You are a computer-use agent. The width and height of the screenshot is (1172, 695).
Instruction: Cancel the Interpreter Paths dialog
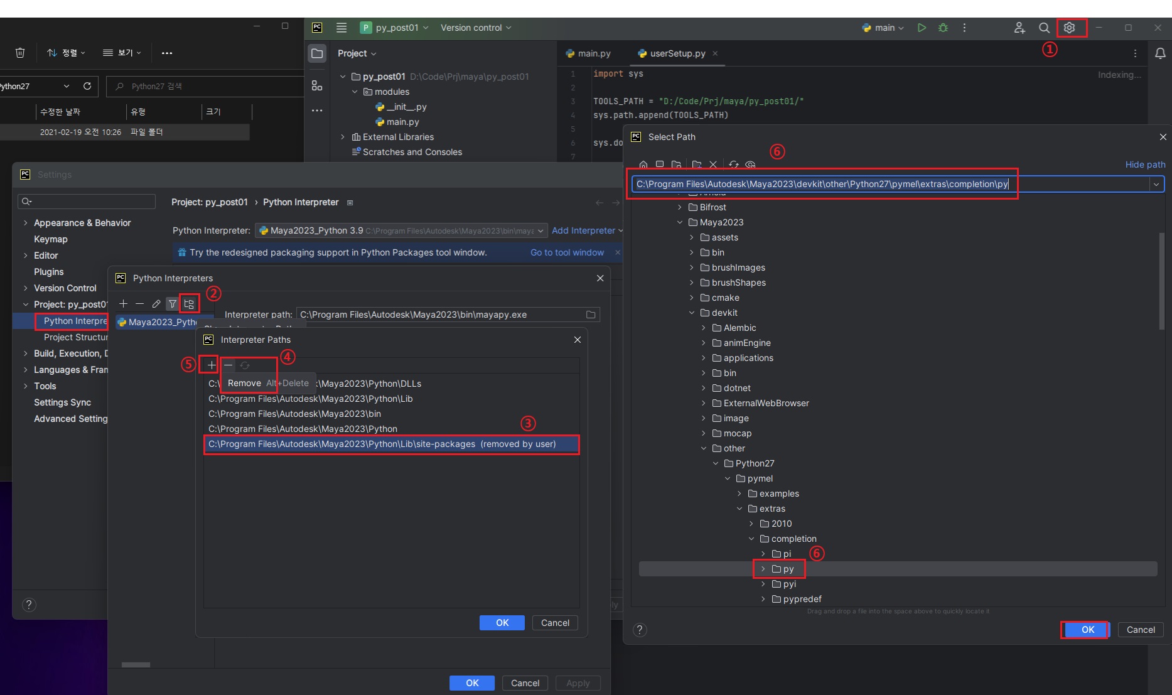click(555, 623)
